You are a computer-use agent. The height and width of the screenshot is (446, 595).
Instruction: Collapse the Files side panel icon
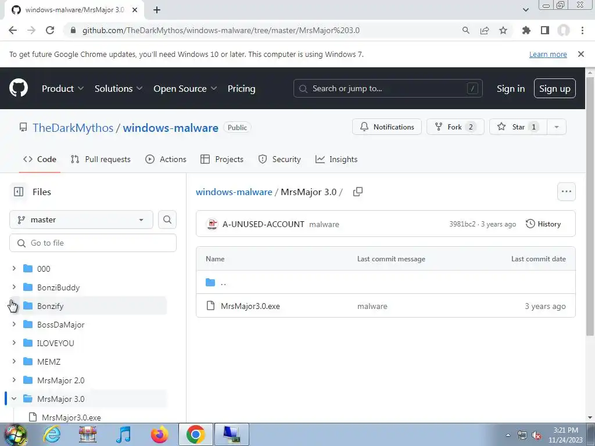click(x=19, y=192)
